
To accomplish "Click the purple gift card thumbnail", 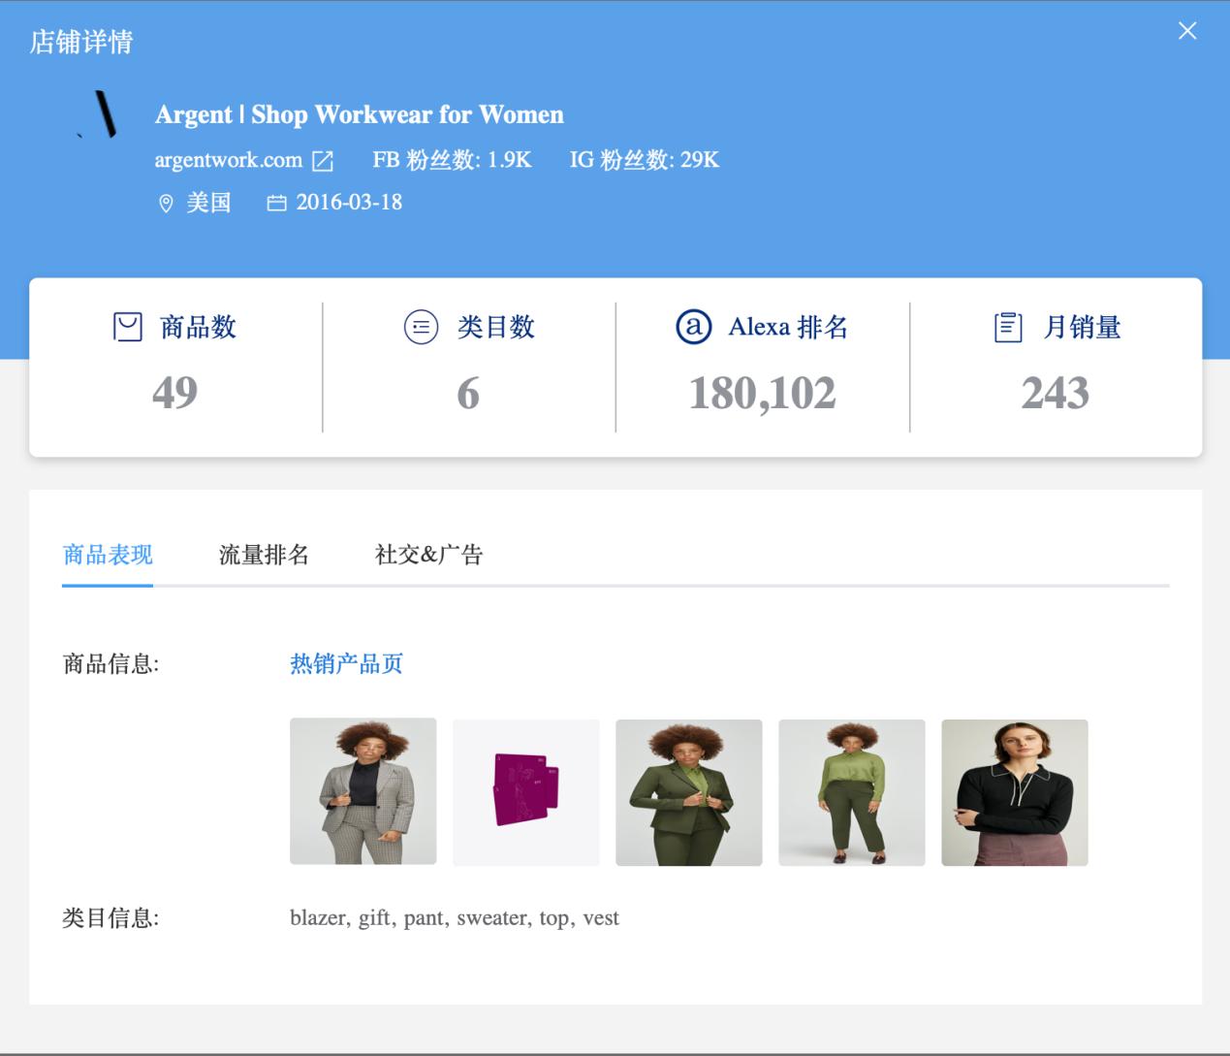I will click(x=525, y=791).
